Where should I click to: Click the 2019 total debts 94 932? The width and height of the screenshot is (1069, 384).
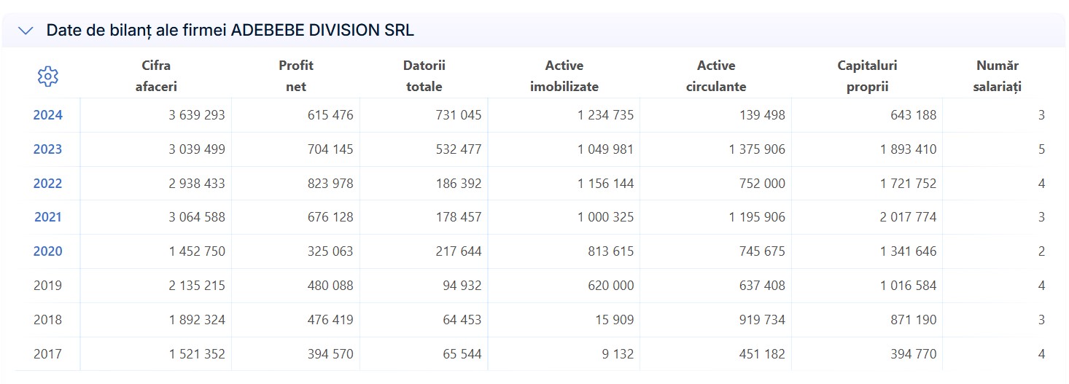462,286
